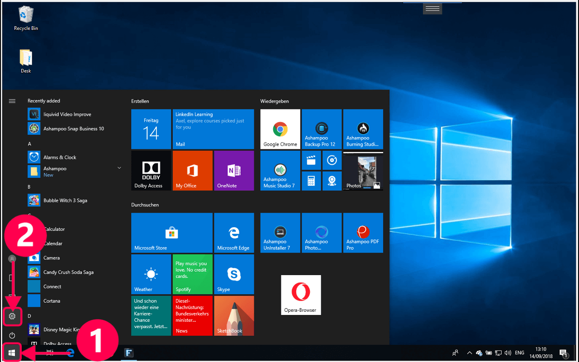Open Google Chrome tile
Viewport: 579px width, 362px height.
[x=280, y=129]
